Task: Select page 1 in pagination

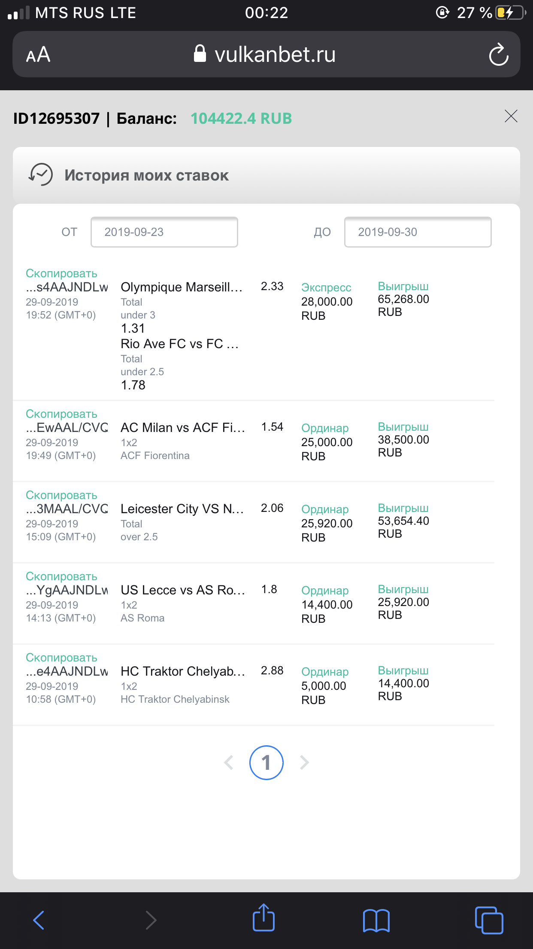Action: coord(266,762)
